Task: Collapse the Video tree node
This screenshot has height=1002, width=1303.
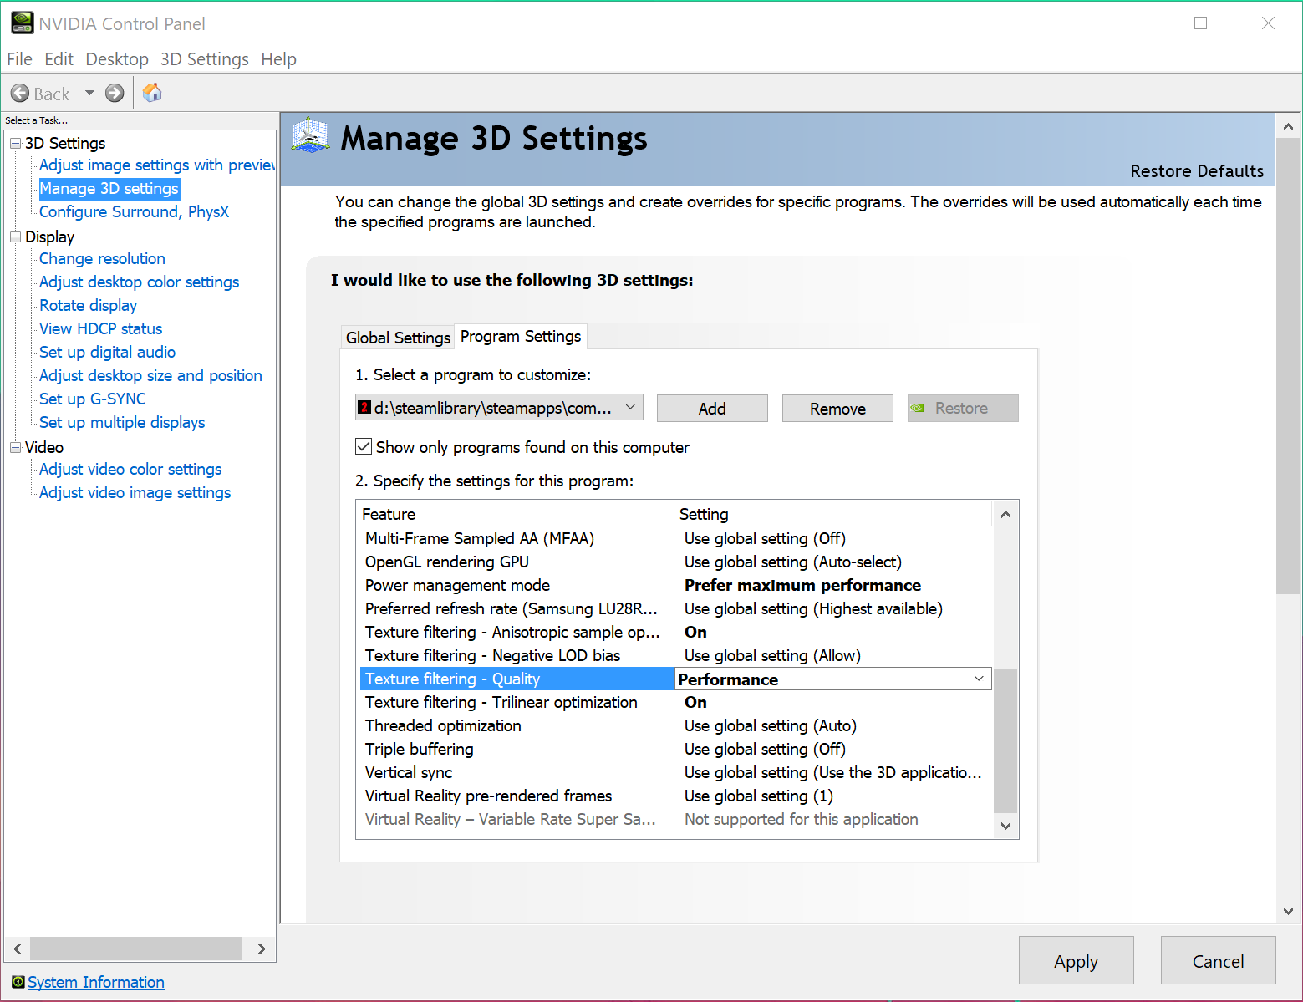Action: [15, 447]
